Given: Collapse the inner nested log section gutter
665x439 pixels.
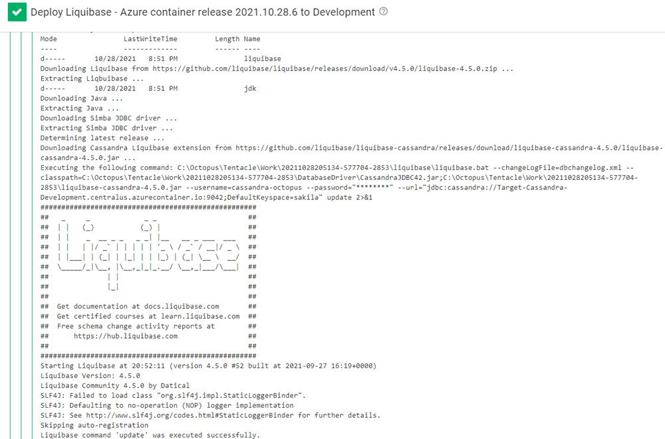Looking at the screenshot, I should coord(21,232).
